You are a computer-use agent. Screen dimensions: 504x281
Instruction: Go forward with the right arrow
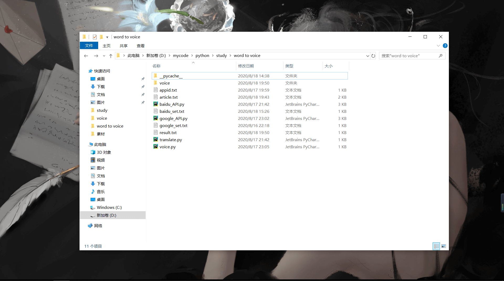pyautogui.click(x=96, y=56)
